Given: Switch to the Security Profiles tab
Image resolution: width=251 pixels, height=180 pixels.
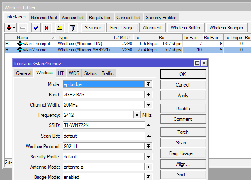Looking at the screenshot, I should point(161,18).
